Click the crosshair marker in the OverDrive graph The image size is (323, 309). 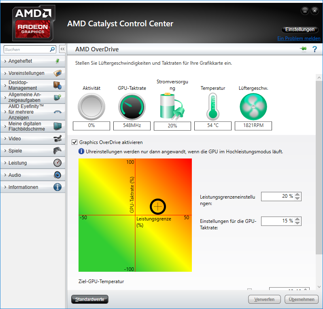(x=158, y=207)
